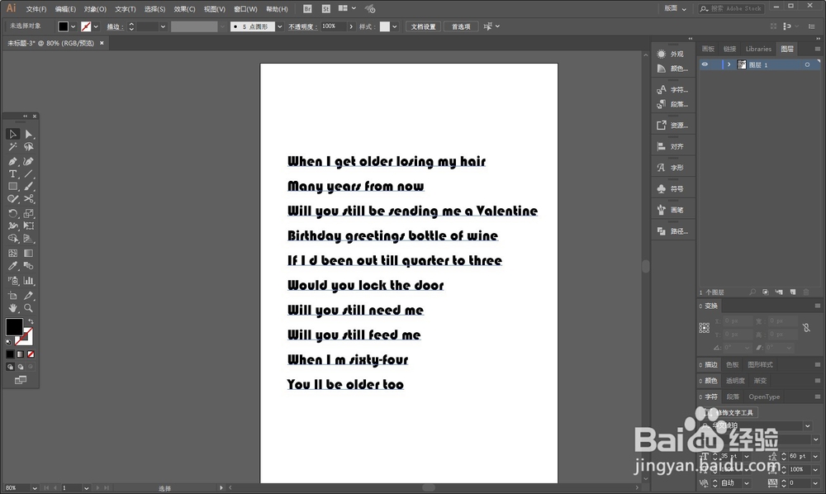Image resolution: width=826 pixels, height=494 pixels.
Task: Open the fill color dropdown in control bar
Action: pyautogui.click(x=74, y=26)
